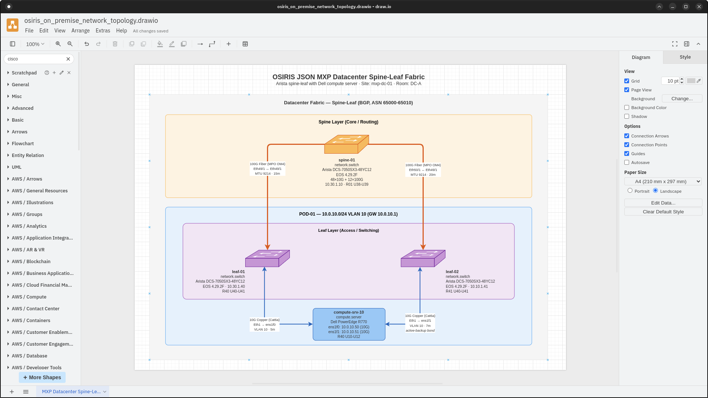Open the Line Color tool
708x398 pixels.
[171, 44]
